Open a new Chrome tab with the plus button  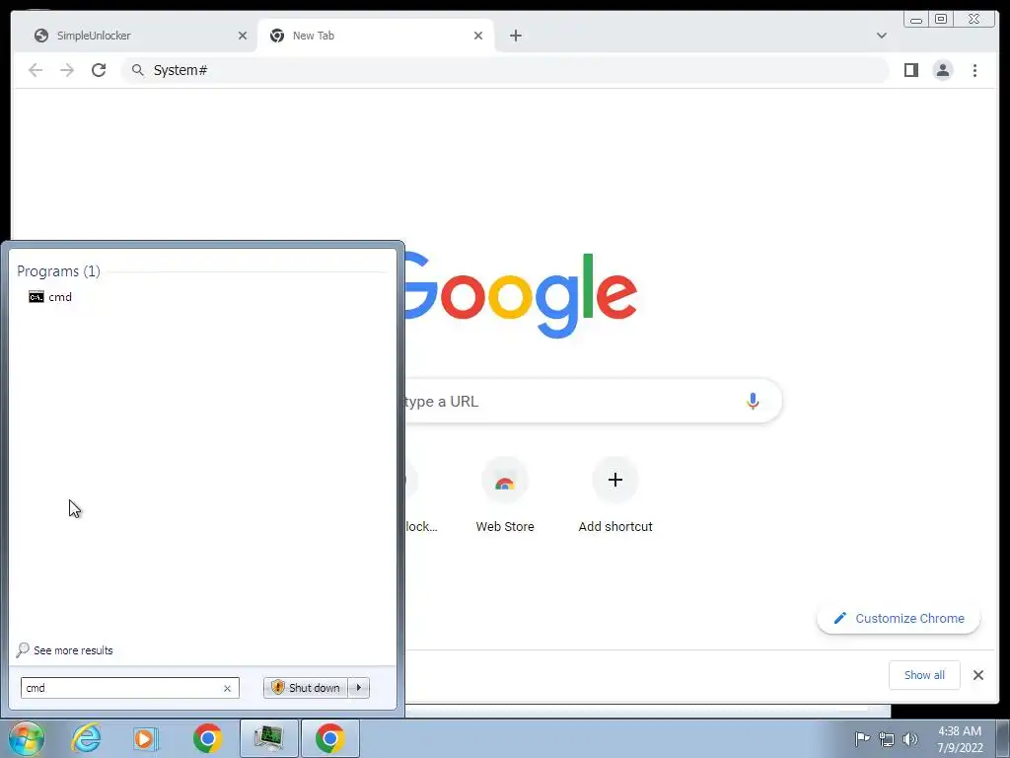515,36
